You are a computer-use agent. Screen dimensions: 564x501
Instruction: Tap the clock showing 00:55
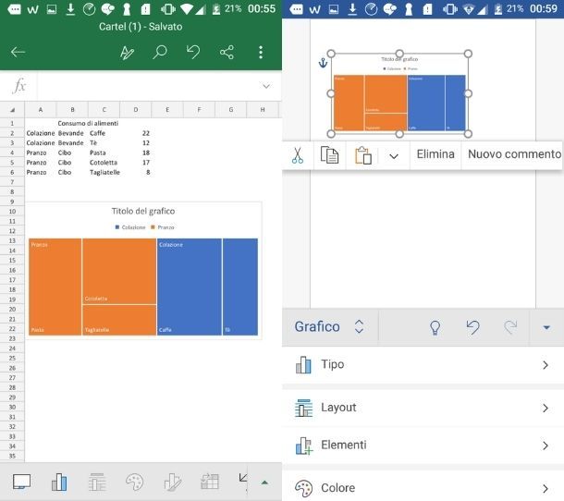click(262, 8)
